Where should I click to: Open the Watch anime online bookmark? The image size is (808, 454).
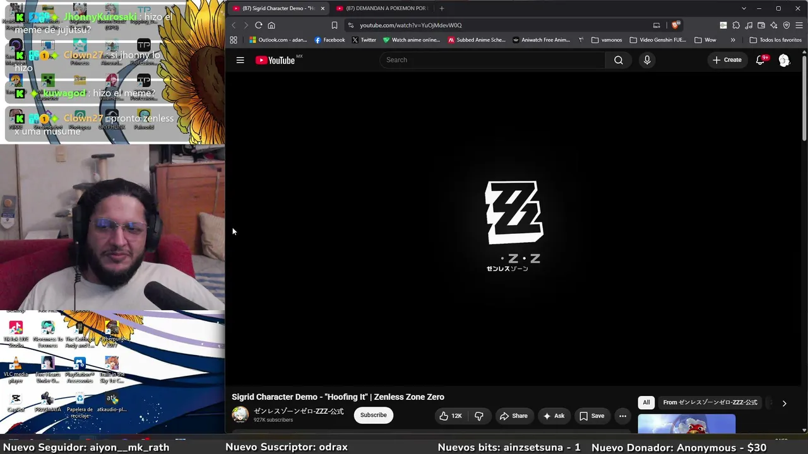[x=412, y=40]
